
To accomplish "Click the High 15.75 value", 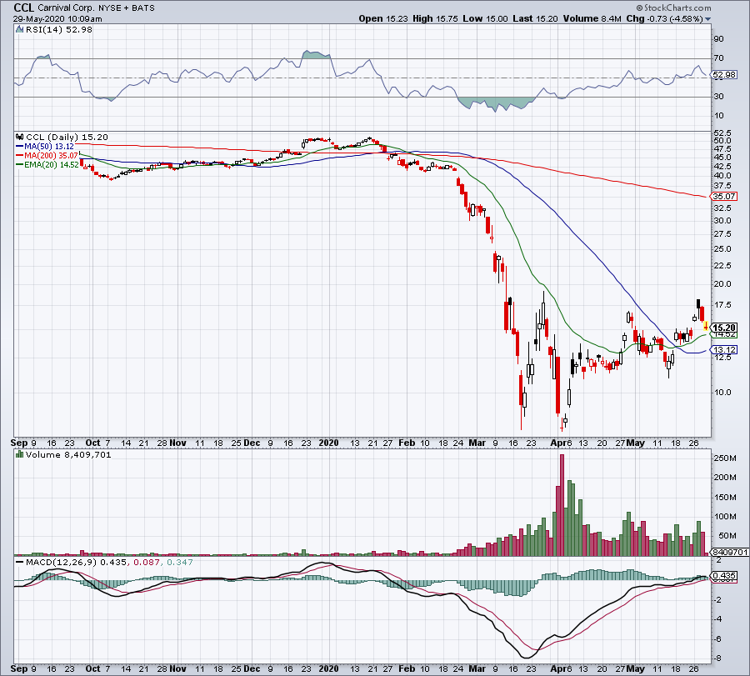I will pyautogui.click(x=435, y=18).
